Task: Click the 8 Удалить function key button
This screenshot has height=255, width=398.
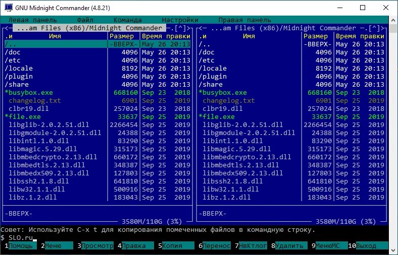Action: [x=289, y=245]
